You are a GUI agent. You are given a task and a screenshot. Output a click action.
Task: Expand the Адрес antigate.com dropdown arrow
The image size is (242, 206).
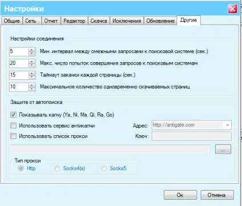coord(227,125)
